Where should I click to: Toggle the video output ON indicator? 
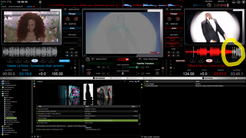click(x=85, y=56)
